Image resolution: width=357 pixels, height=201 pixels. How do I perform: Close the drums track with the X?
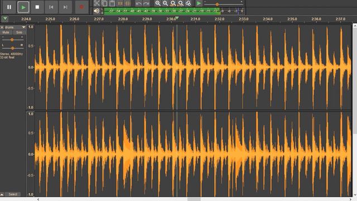click(2, 27)
